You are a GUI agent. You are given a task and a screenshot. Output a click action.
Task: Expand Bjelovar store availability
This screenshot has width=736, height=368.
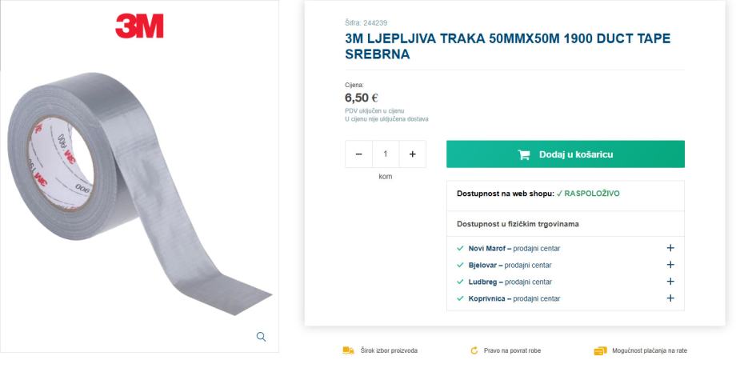670,265
